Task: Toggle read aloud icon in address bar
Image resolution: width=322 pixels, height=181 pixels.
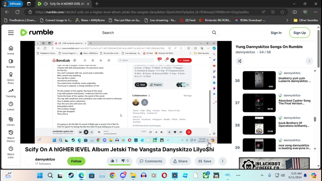Action: [263, 12]
